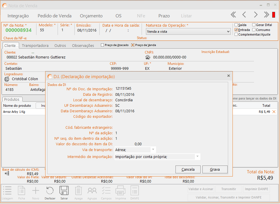The height and width of the screenshot is (204, 280).
Task: Select Preço de Atacado radio option
Action: (103, 45)
